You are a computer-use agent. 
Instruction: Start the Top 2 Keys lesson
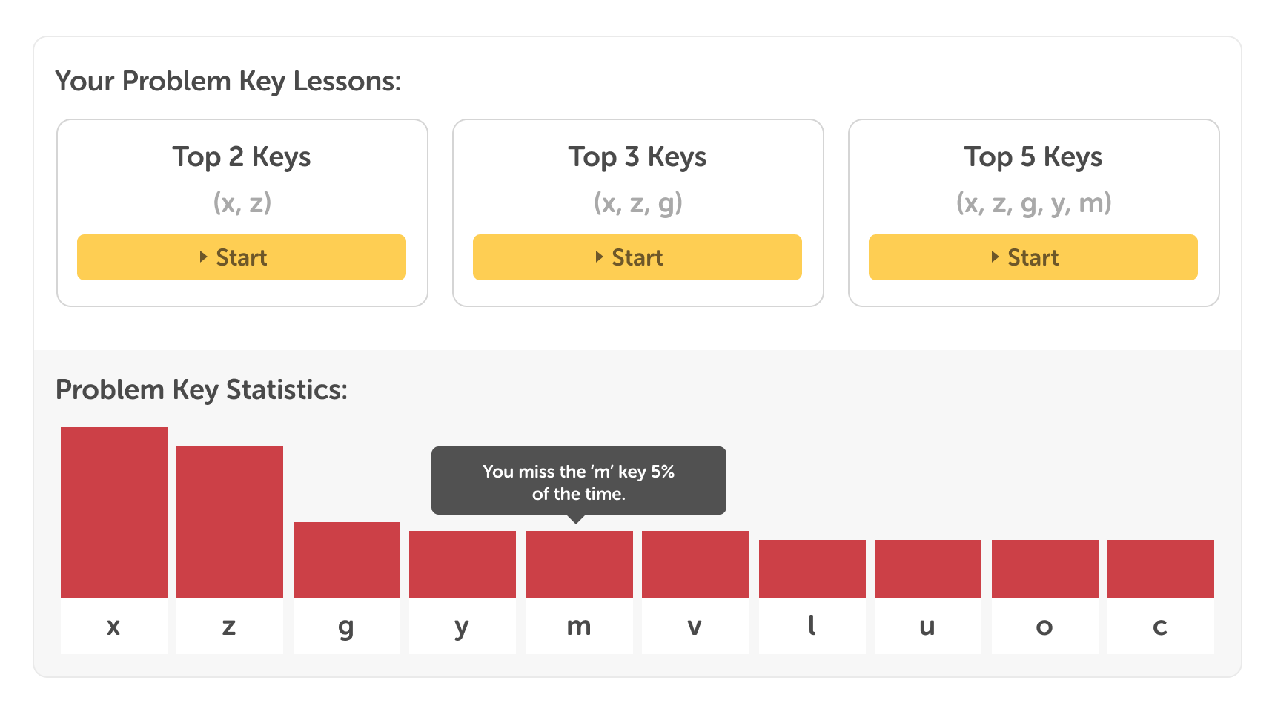coord(242,257)
